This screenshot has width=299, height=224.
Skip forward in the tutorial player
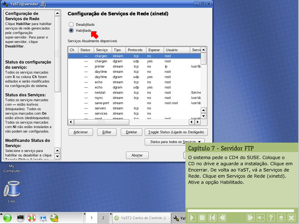[250, 218]
